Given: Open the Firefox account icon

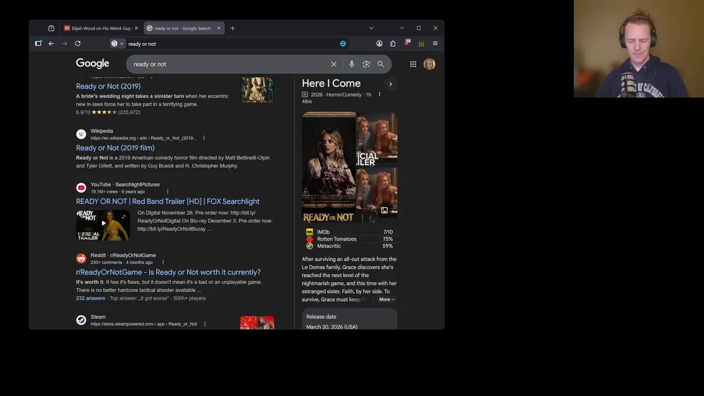Looking at the screenshot, I should [380, 43].
